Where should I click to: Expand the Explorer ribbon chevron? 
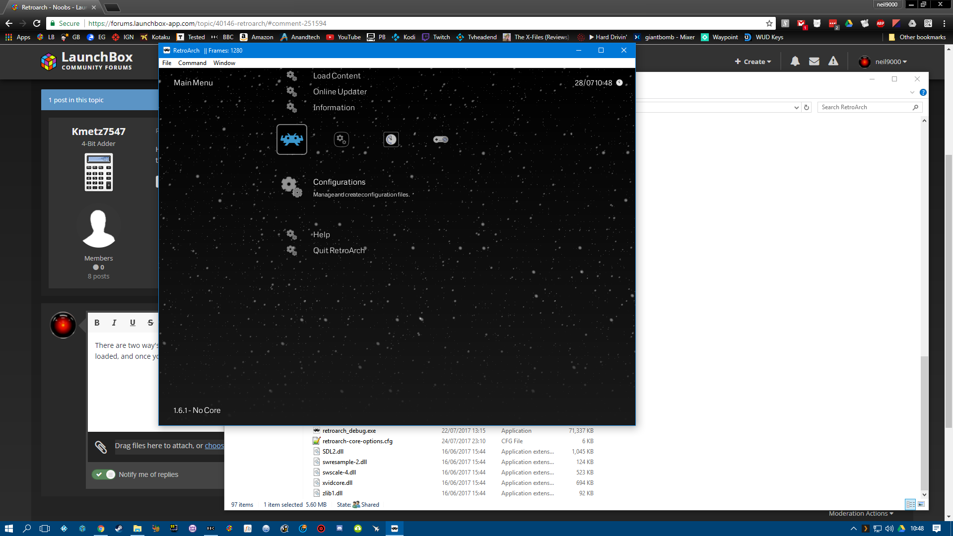coord(912,92)
